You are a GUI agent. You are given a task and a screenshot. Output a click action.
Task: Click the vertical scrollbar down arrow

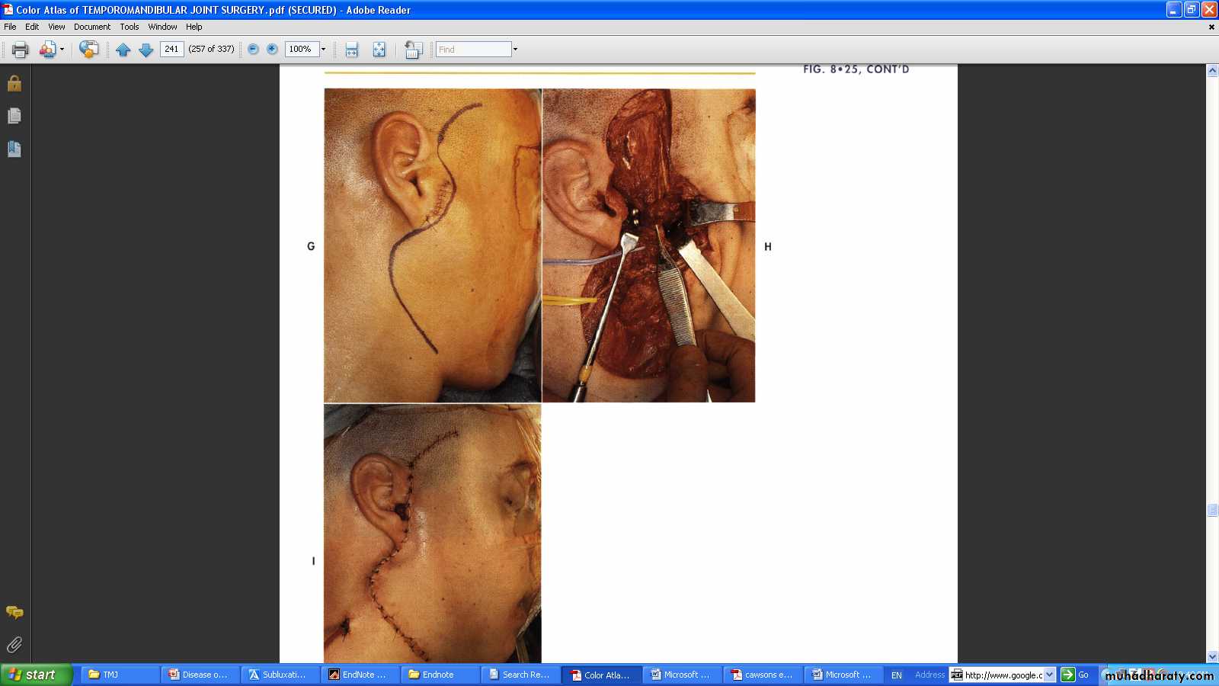[1212, 656]
